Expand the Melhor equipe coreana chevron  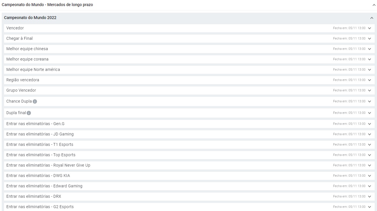point(370,59)
